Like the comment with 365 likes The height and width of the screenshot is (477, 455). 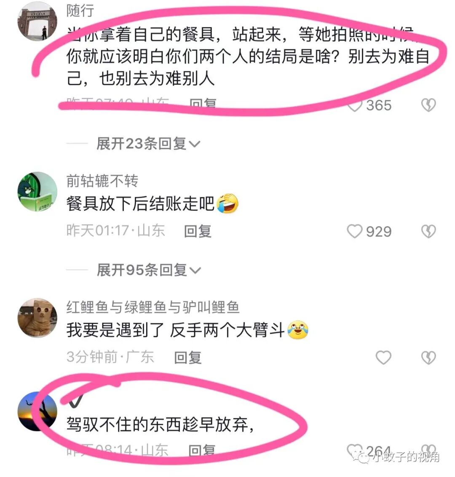pyautogui.click(x=355, y=106)
